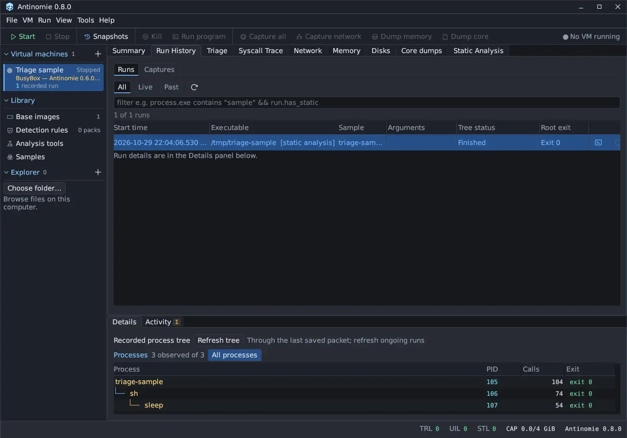The image size is (627, 438).
Task: Refresh the runs list with the reload icon
Action: pos(194,87)
